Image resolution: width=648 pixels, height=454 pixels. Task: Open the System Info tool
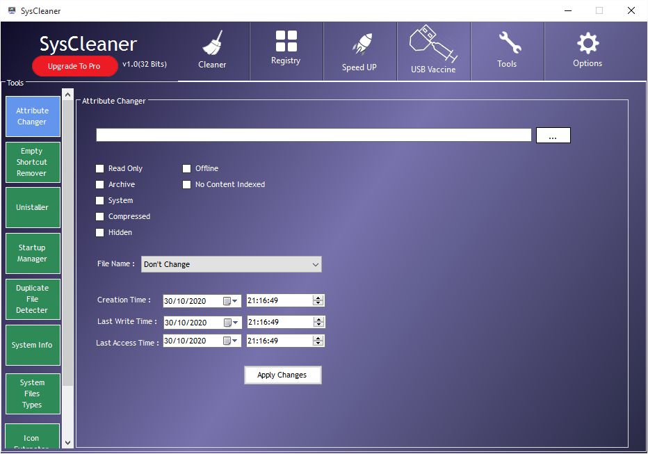click(33, 345)
